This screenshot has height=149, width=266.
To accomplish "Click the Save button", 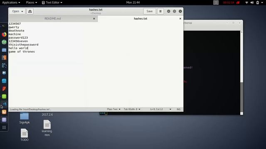I will (150, 11).
